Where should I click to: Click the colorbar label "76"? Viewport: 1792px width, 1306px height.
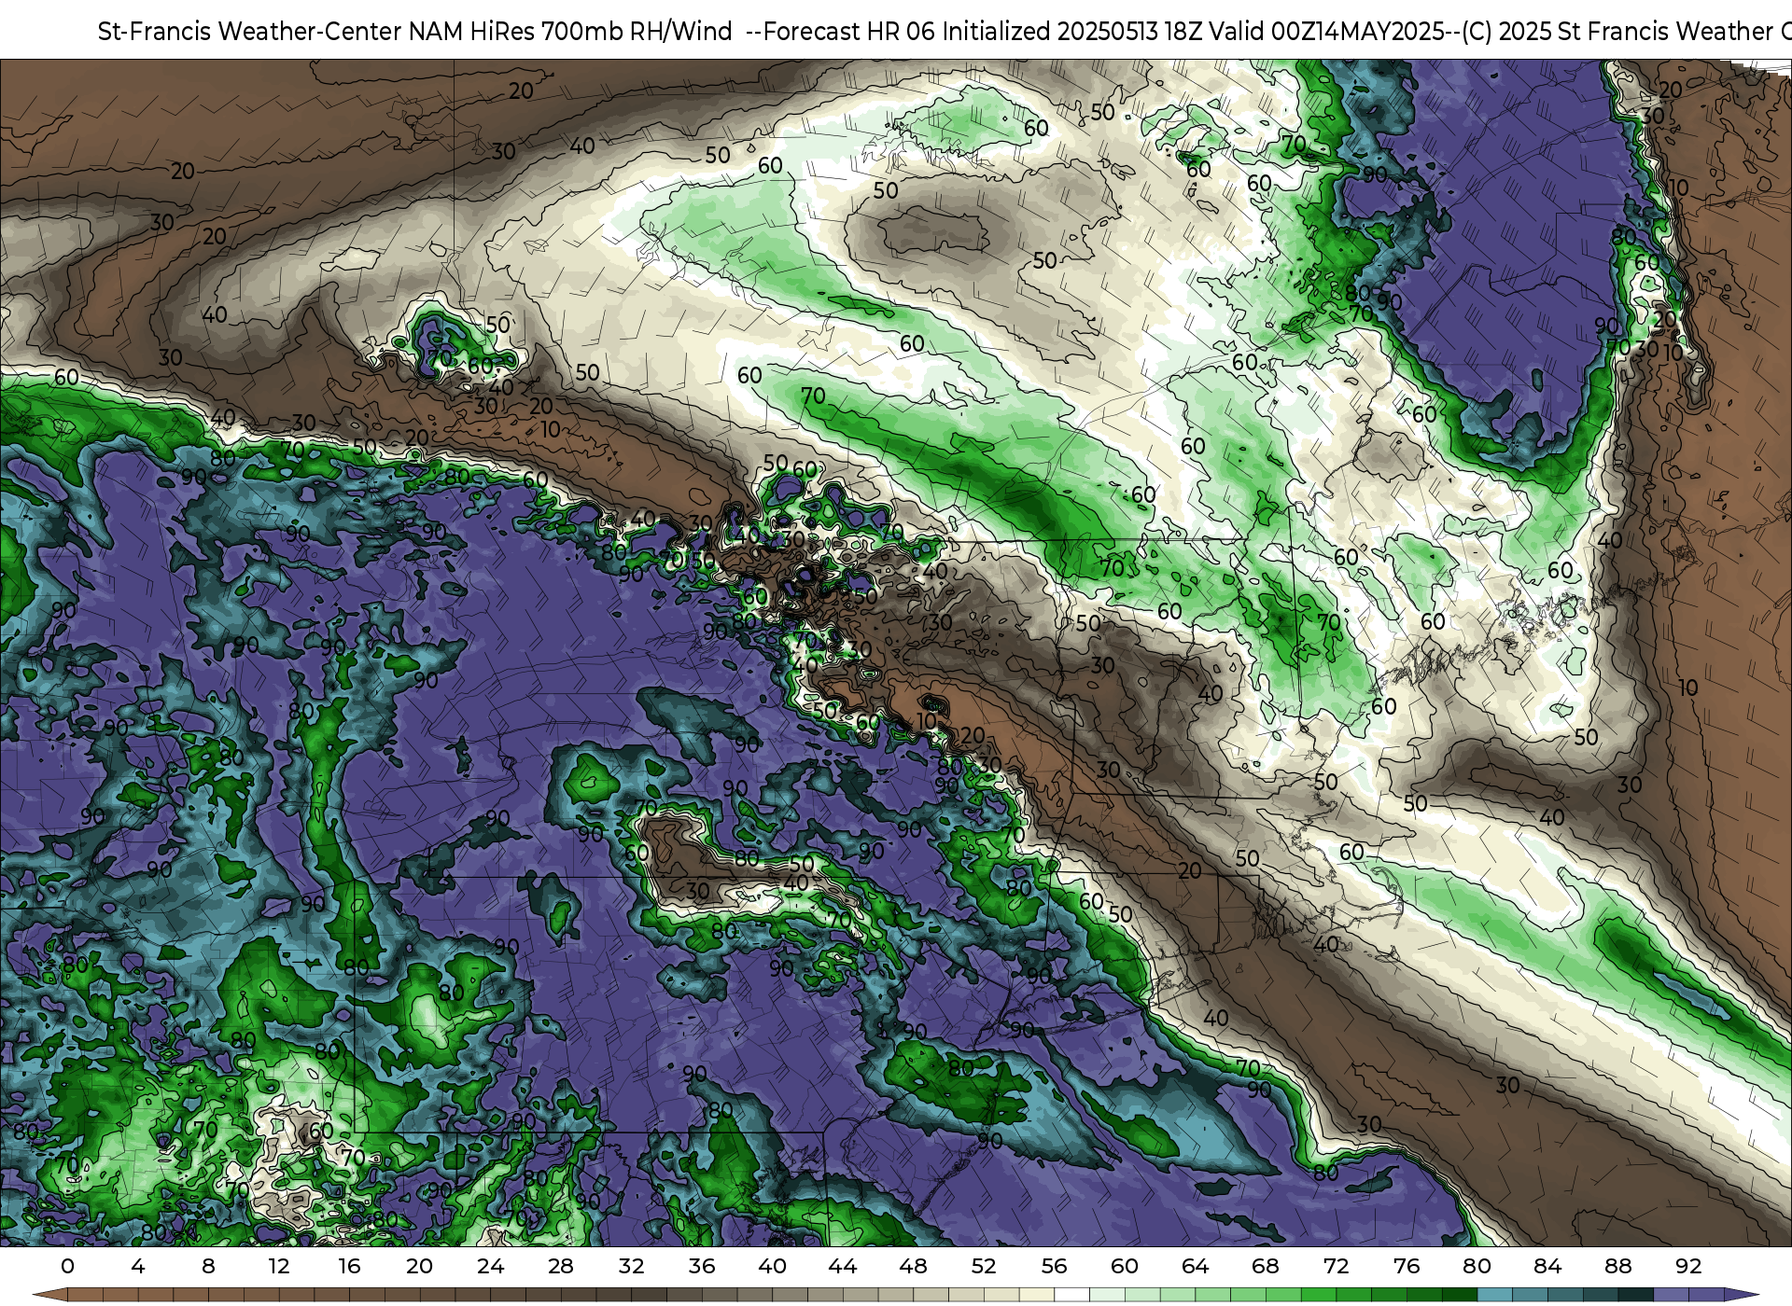1407,1266
